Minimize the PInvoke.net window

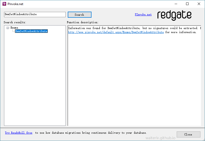point(176,4)
